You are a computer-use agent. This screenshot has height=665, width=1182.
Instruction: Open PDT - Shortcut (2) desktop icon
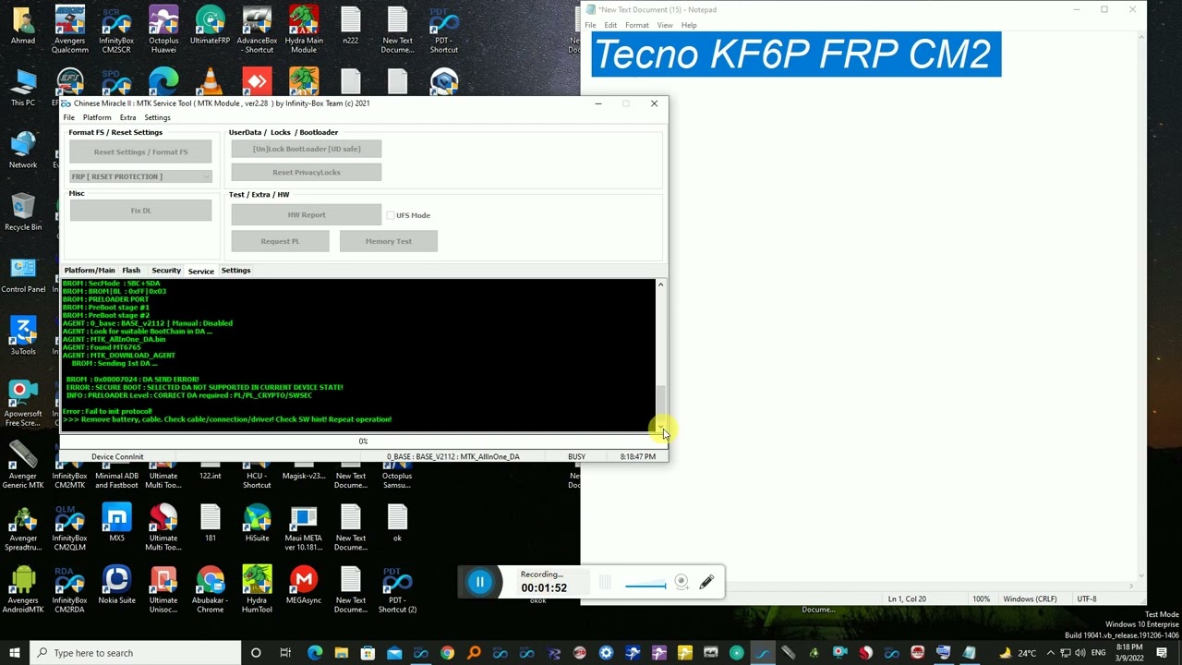(x=397, y=589)
